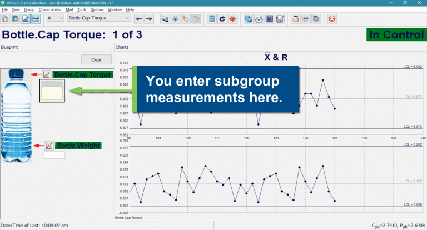Click the circular refresh arrow toolbar icon

point(222,18)
